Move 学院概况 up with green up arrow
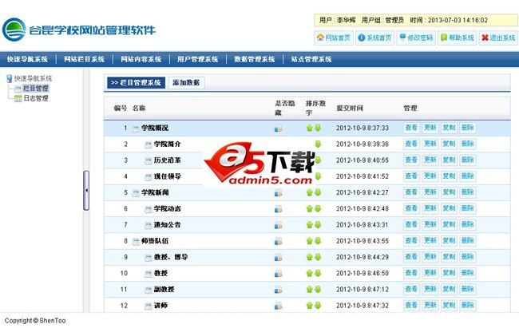This screenshot has width=519, height=328. click(x=310, y=128)
